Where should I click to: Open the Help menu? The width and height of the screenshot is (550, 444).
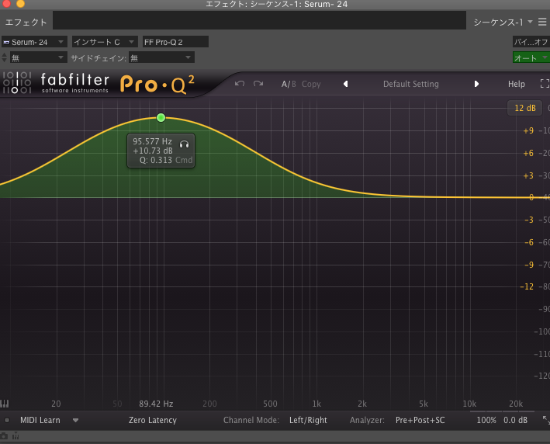(517, 85)
